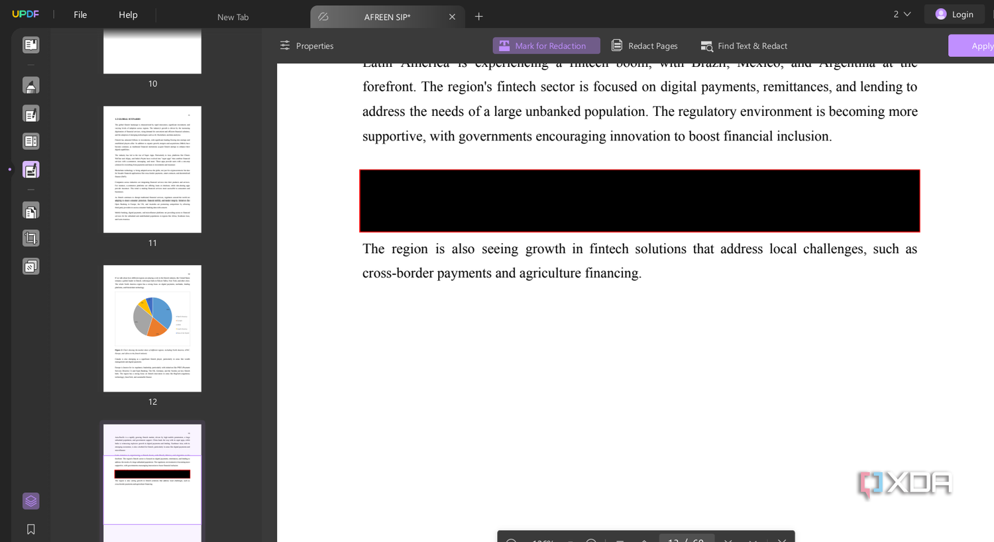Select page 10 thumbnail

pos(152,50)
